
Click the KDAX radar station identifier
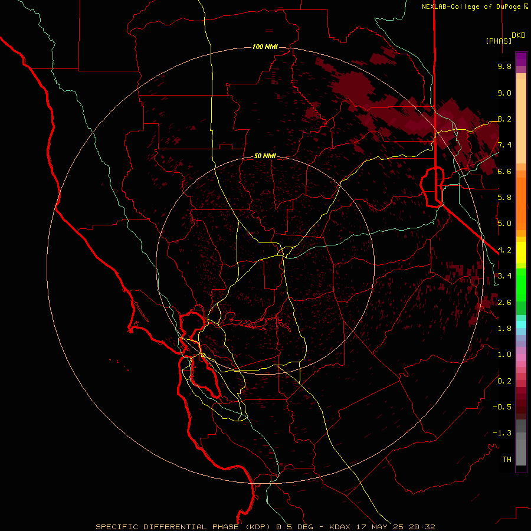pos(339,527)
